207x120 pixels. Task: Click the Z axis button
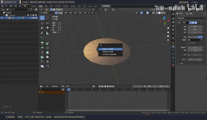click(x=200, y=37)
